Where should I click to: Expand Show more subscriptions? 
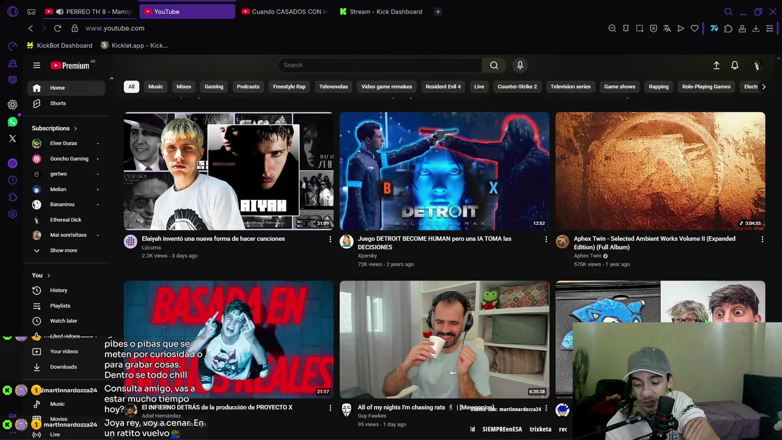(64, 251)
